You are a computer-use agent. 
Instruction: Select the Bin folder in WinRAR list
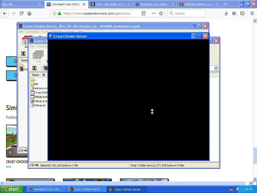pos(35,84)
